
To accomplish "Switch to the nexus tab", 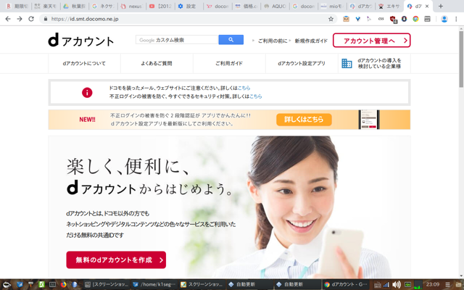I will [x=132, y=6].
